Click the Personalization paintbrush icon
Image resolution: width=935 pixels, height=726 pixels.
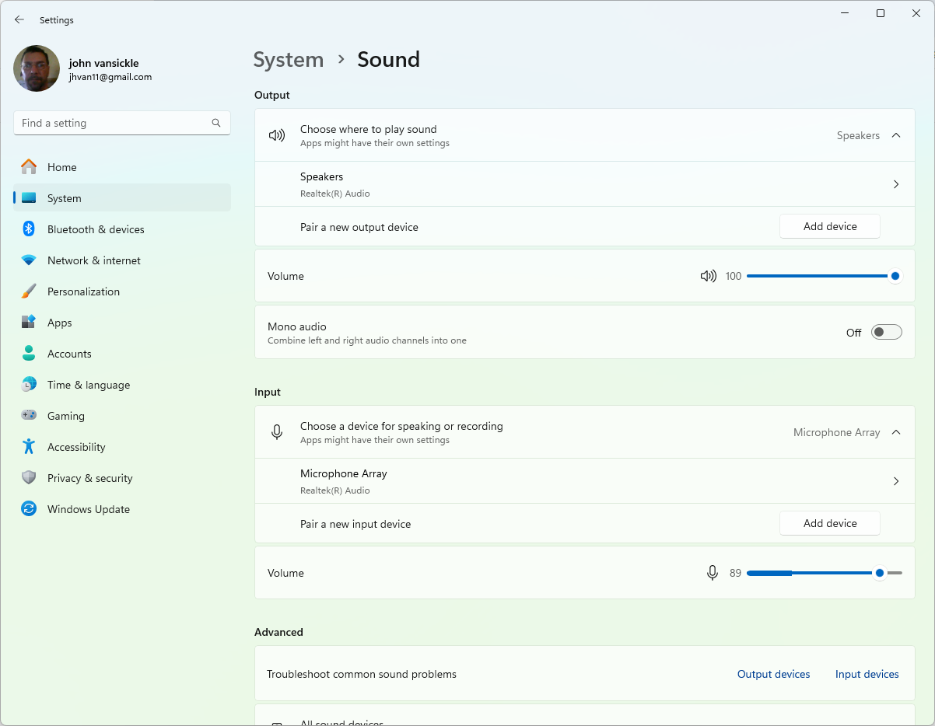pyautogui.click(x=29, y=291)
